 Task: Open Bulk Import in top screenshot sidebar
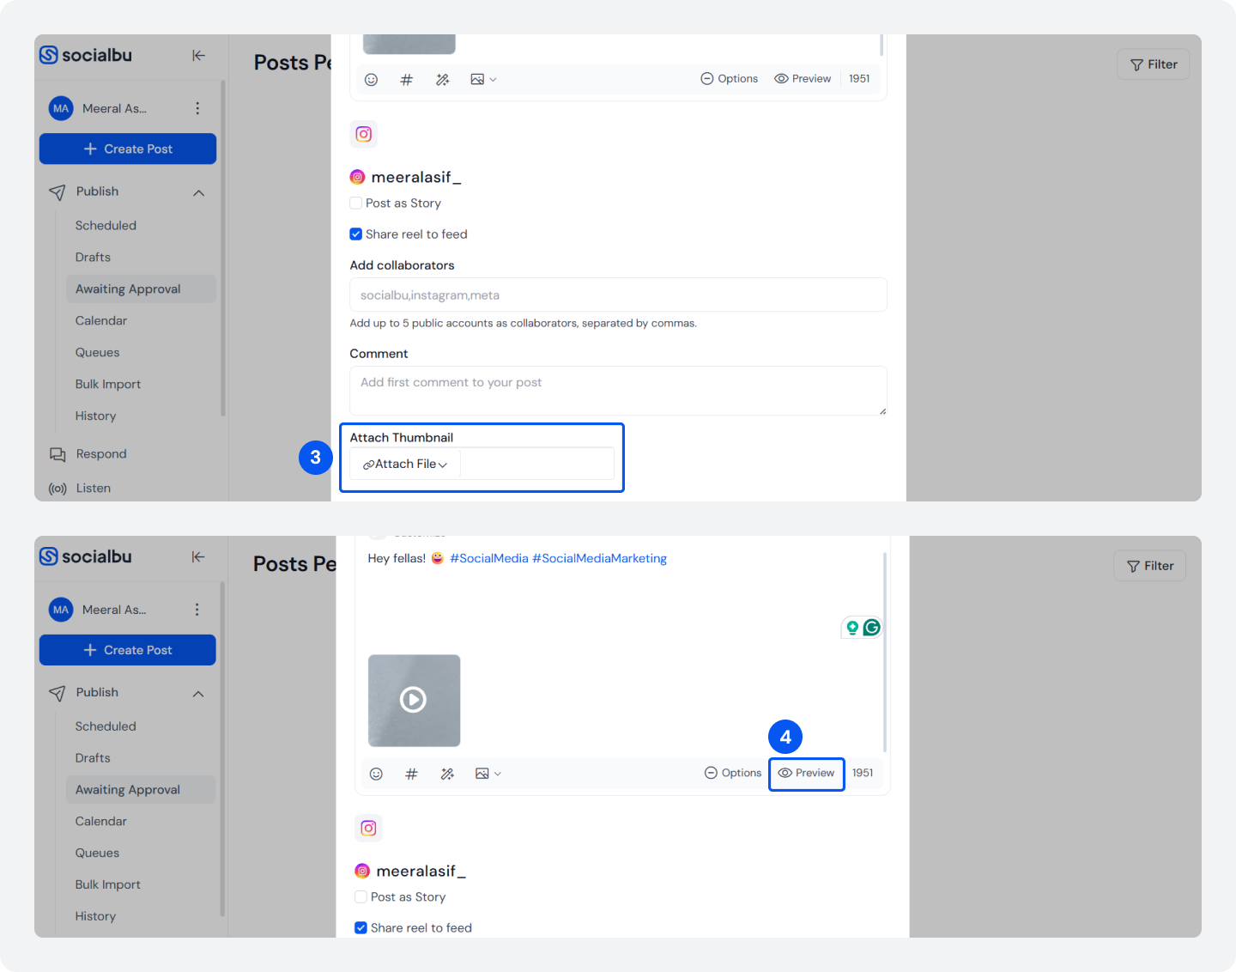coord(108,385)
